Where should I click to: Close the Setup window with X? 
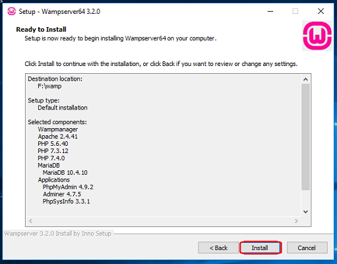pos(321,11)
